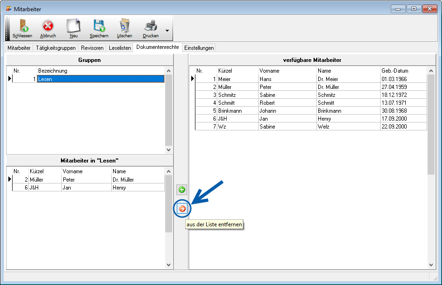Go to the Revisoren tab
Image resolution: width=442 pixels, height=285 pixels.
click(92, 48)
